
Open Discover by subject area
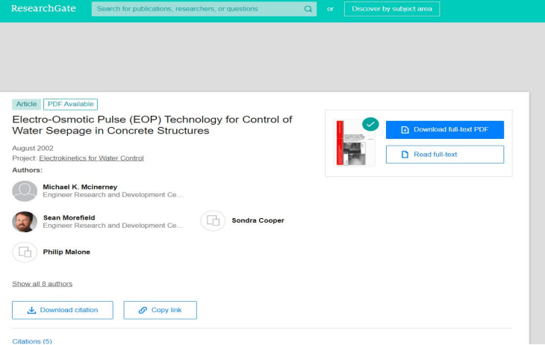pos(392,9)
